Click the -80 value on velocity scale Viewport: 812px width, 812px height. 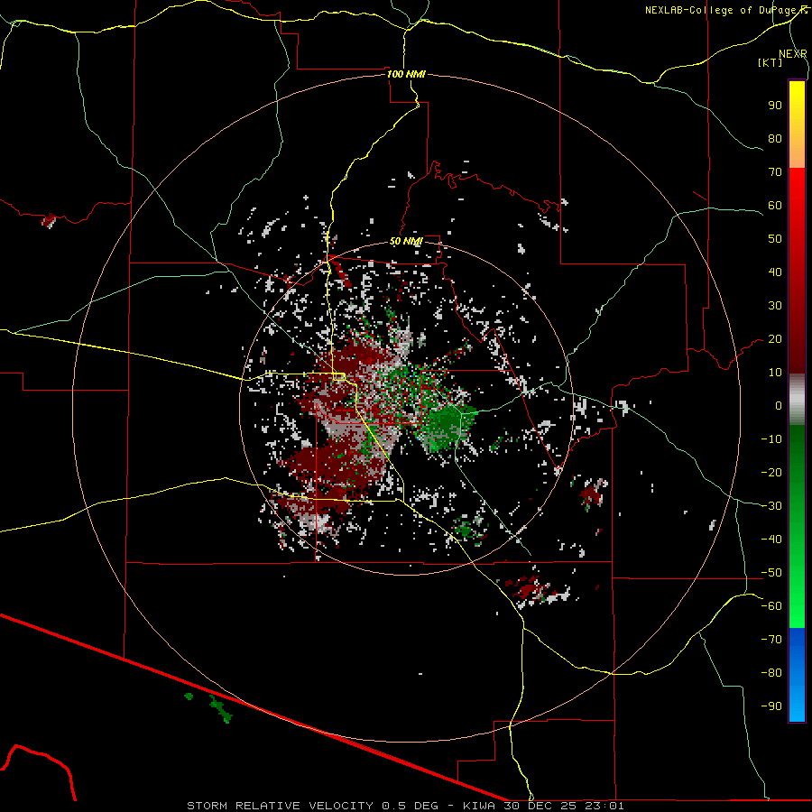point(771,673)
